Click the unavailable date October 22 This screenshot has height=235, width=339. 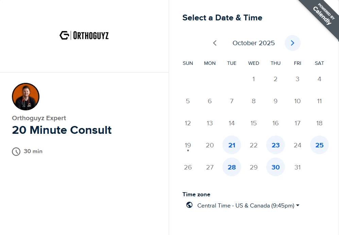(x=254, y=145)
